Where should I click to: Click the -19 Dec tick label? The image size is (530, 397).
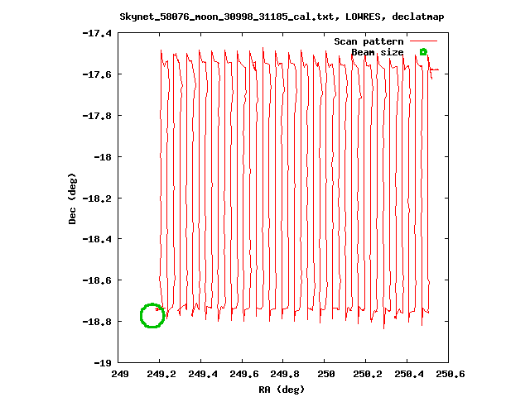pyautogui.click(x=103, y=363)
